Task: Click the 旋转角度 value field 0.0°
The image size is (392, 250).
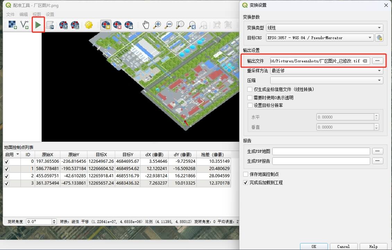Action: 39,222
